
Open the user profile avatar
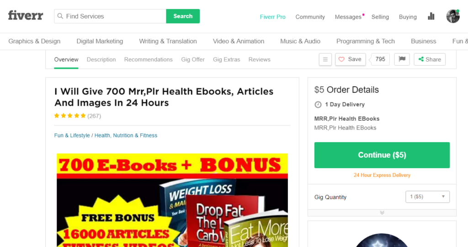(453, 16)
